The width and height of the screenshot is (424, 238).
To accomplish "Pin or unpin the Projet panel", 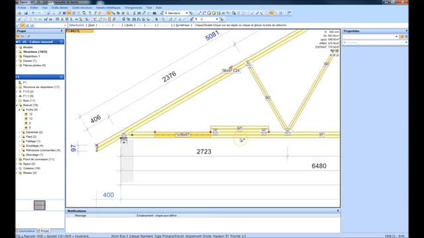I will tap(62, 31).
